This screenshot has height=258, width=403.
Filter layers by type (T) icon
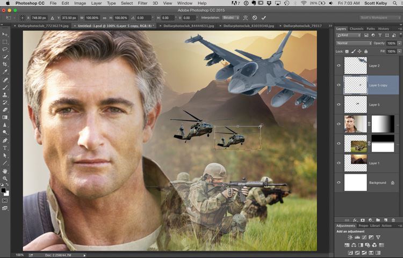click(x=380, y=35)
